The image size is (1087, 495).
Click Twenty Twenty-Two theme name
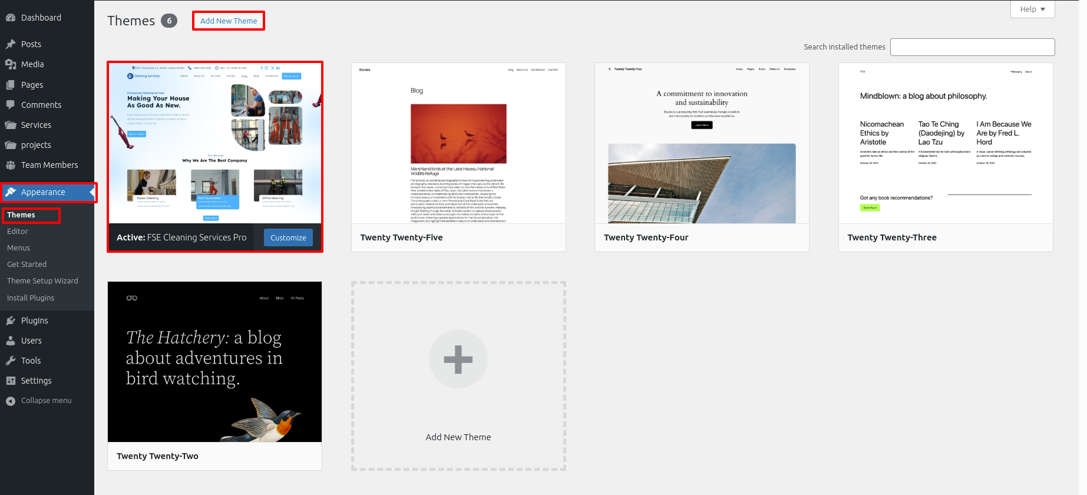click(x=157, y=456)
